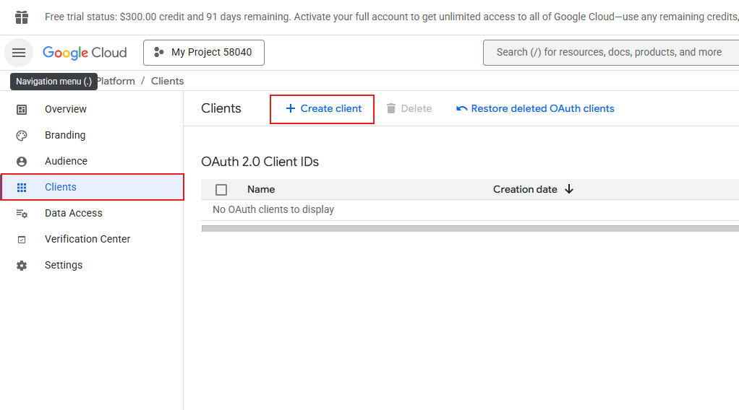Select the Clients menu item

point(61,187)
